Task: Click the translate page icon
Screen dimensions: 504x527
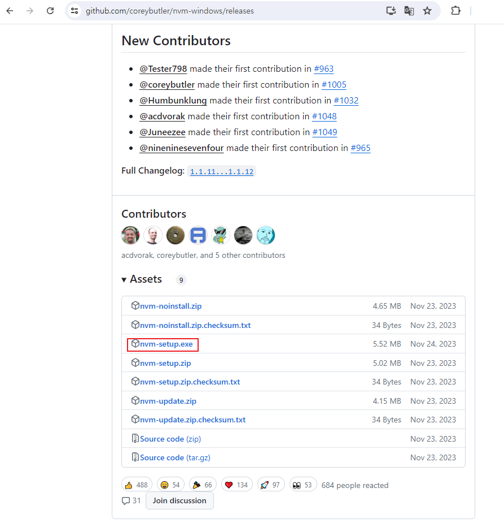Action: 409,11
